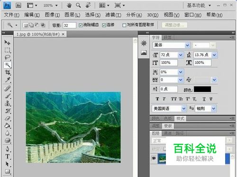Image resolution: width=237 pixels, height=177 pixels.
Task: Switch to the 段落 tab
Action: point(168,38)
